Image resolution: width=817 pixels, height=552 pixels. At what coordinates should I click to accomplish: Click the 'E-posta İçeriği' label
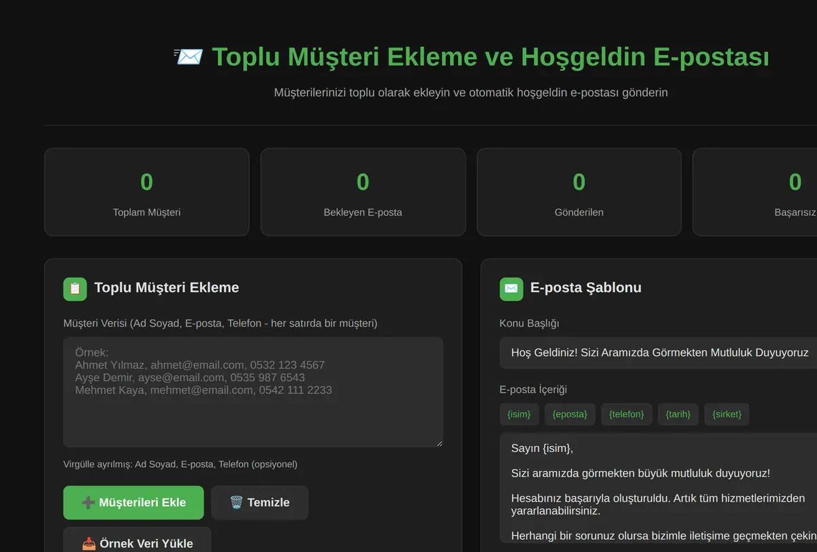pos(533,389)
